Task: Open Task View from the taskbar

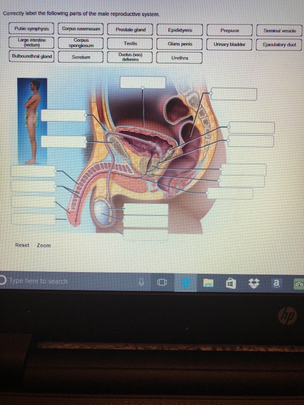Action: click(x=162, y=282)
